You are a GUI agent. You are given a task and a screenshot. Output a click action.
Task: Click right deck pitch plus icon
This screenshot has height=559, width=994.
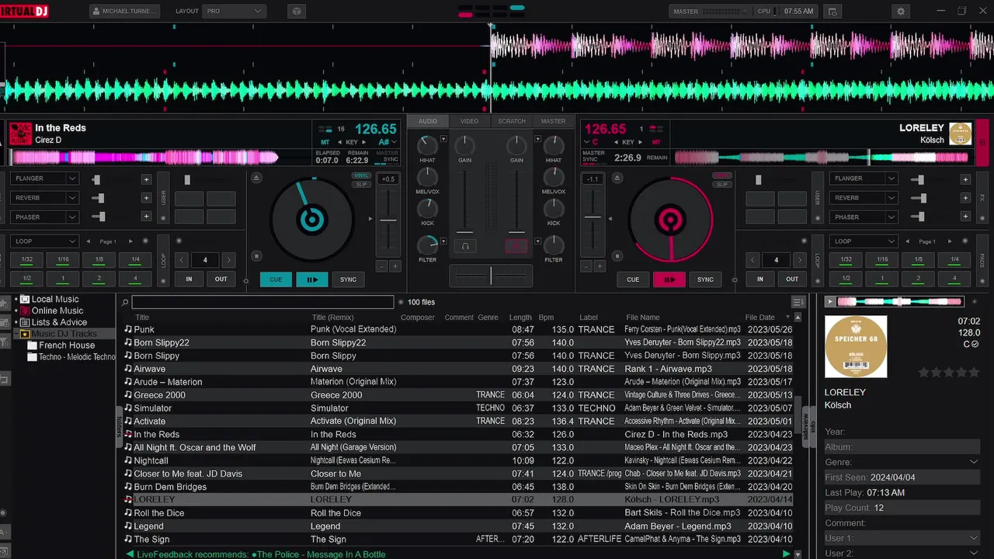[x=600, y=266]
